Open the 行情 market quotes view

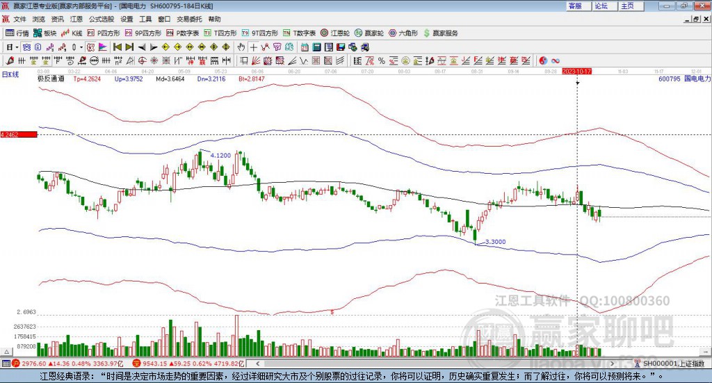17,33
